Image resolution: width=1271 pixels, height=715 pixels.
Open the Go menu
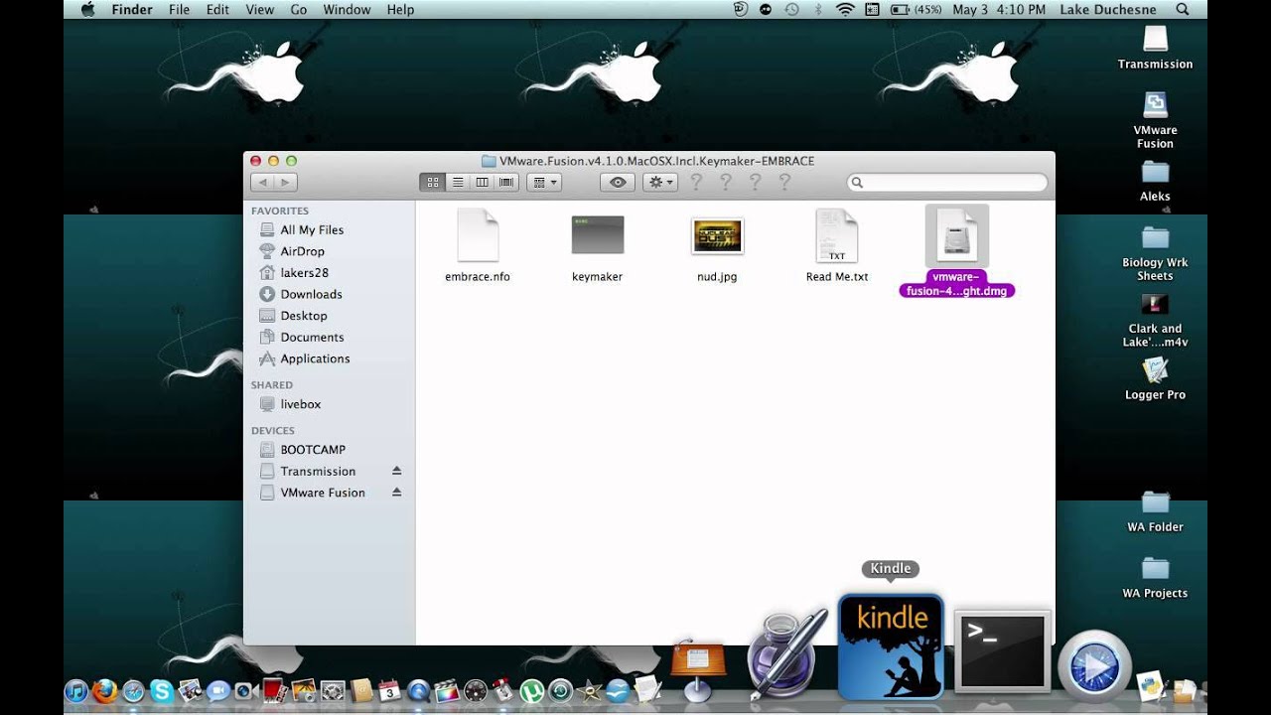tap(299, 9)
